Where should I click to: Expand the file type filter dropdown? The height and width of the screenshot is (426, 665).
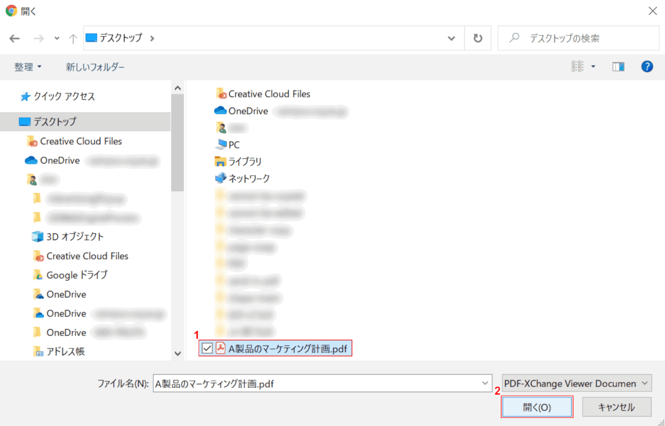[645, 383]
